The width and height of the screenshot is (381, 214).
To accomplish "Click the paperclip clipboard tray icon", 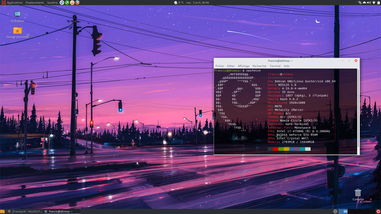I will pyautogui.click(x=360, y=2).
